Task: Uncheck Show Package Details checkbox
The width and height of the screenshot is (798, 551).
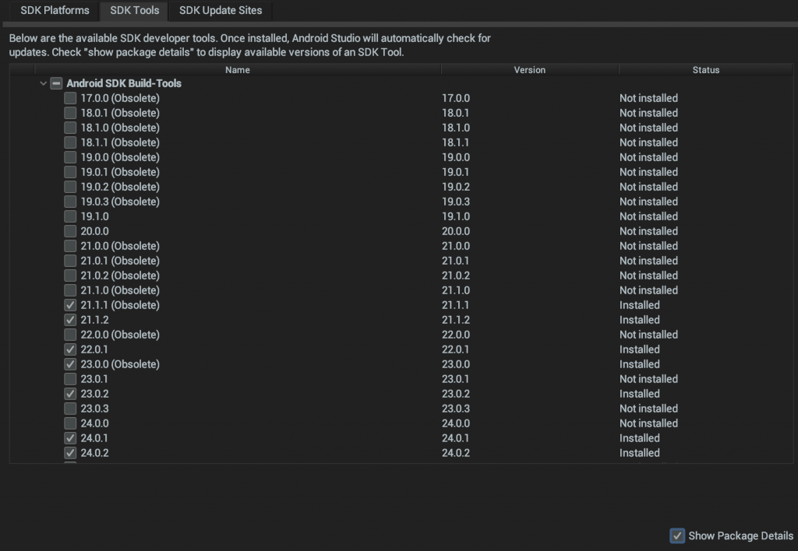Action: 677,535
